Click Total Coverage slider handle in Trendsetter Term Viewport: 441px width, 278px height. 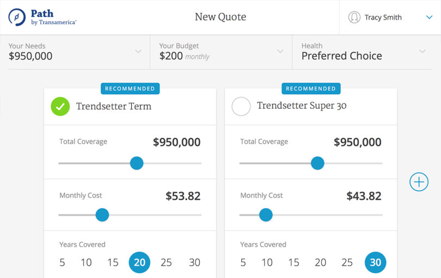coord(137,163)
